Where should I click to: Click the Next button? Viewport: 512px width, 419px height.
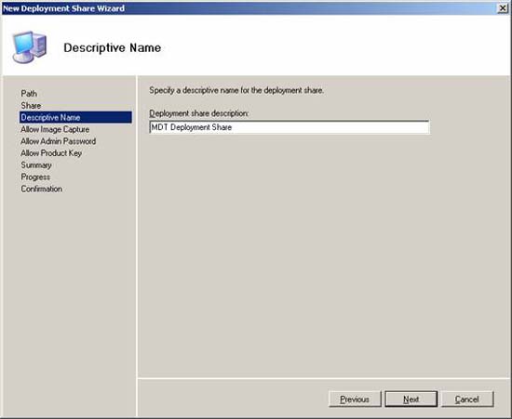click(x=411, y=399)
